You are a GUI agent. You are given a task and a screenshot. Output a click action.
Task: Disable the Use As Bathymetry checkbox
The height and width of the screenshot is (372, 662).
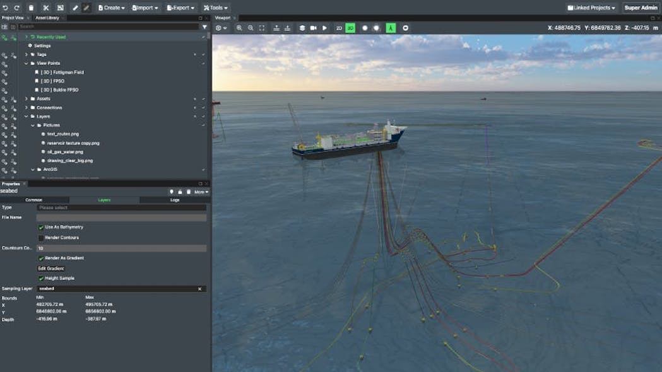coord(40,227)
